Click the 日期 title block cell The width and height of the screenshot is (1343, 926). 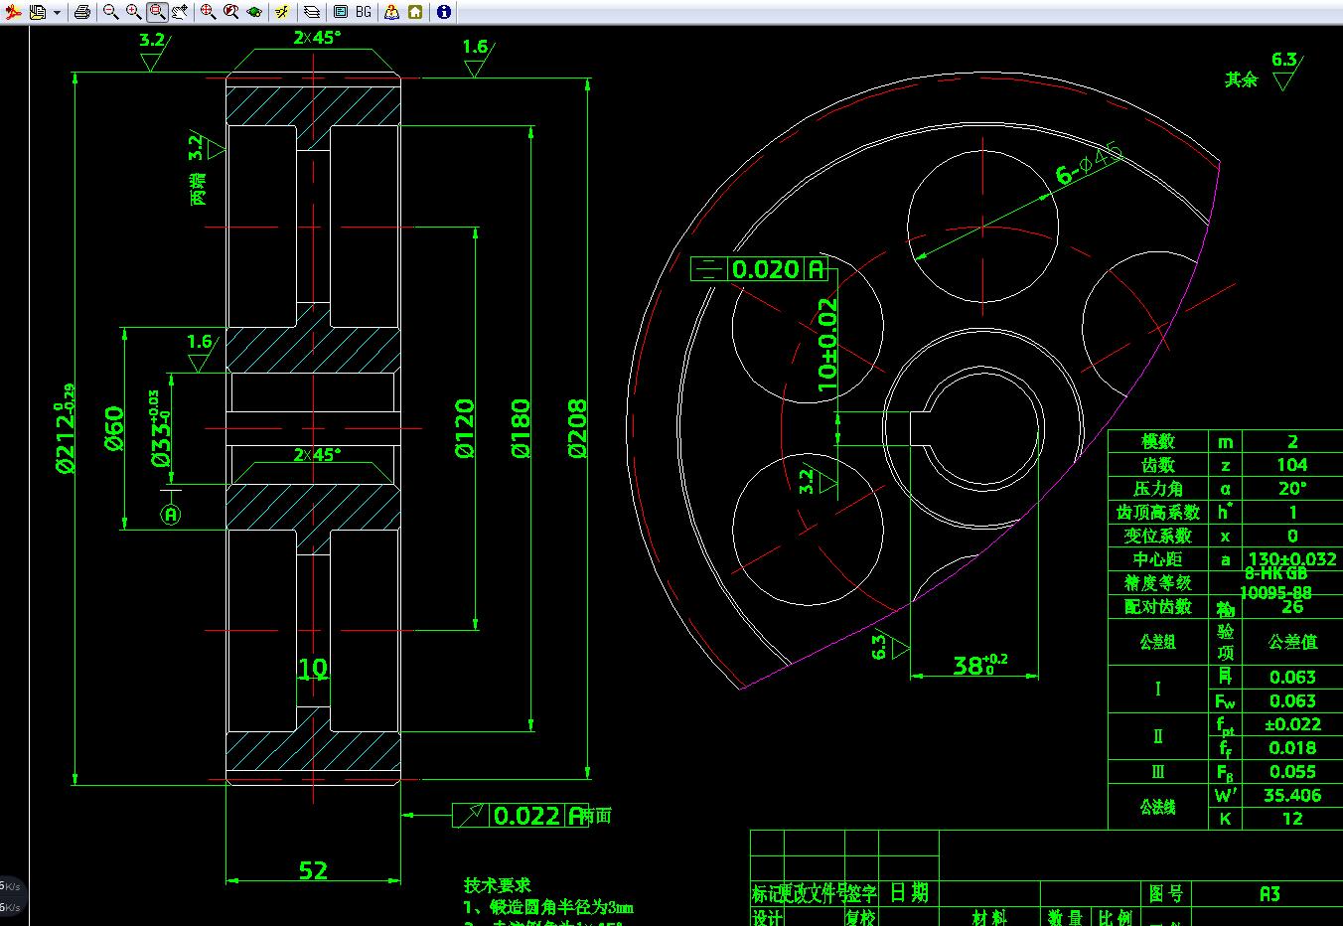(x=908, y=892)
